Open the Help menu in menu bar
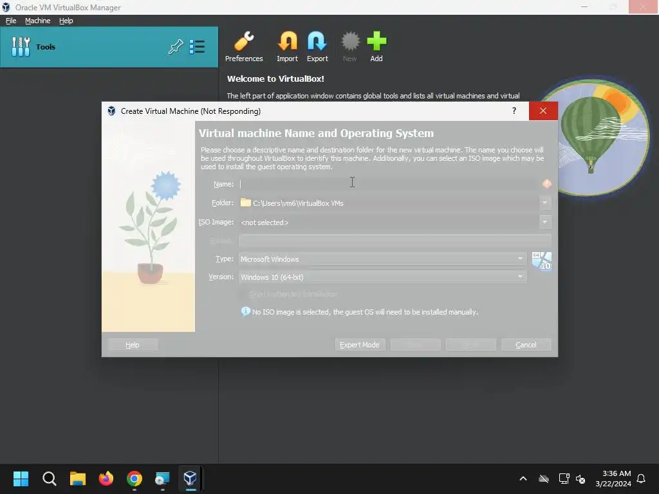The image size is (659, 494). tap(66, 21)
